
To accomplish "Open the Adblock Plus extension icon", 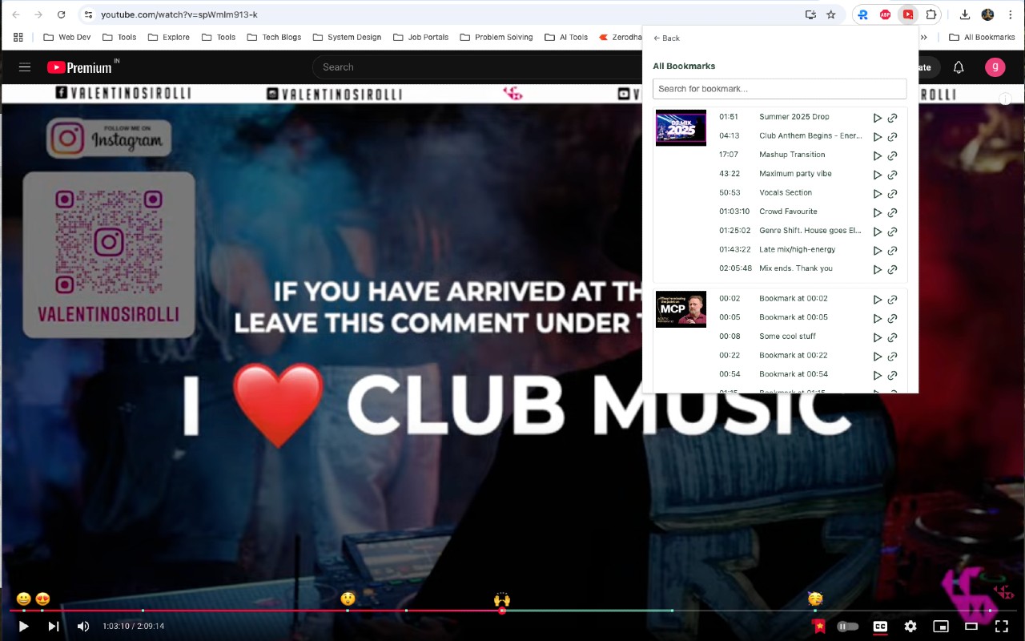I will [x=885, y=14].
